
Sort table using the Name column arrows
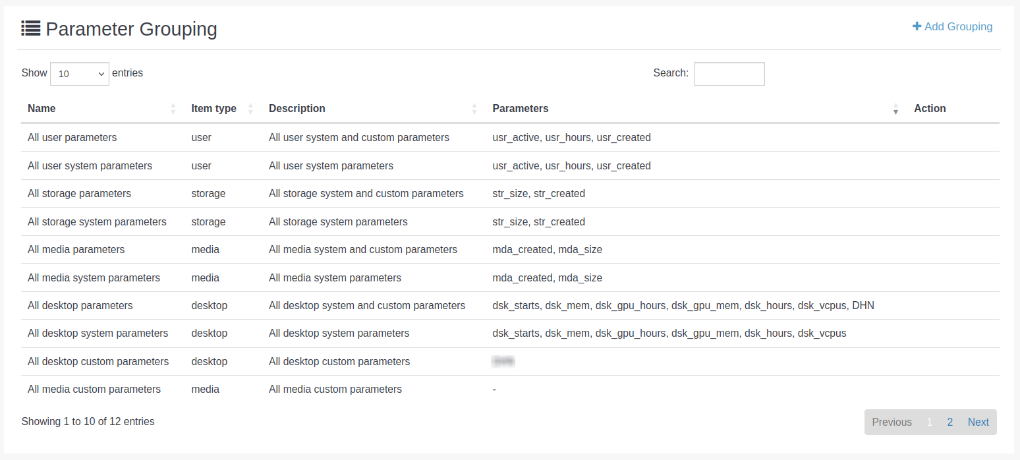[173, 109]
